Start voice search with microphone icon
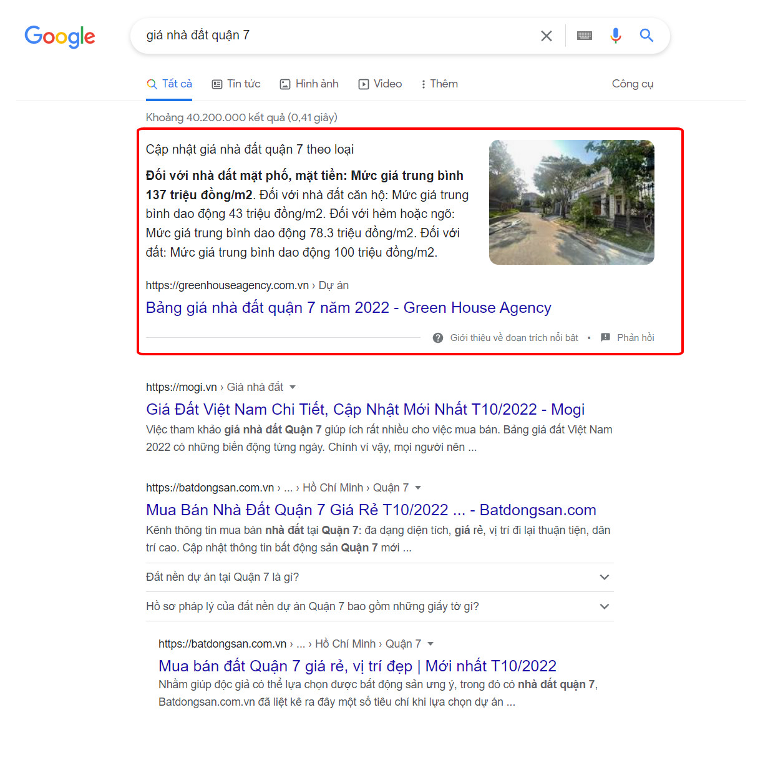 coord(615,36)
